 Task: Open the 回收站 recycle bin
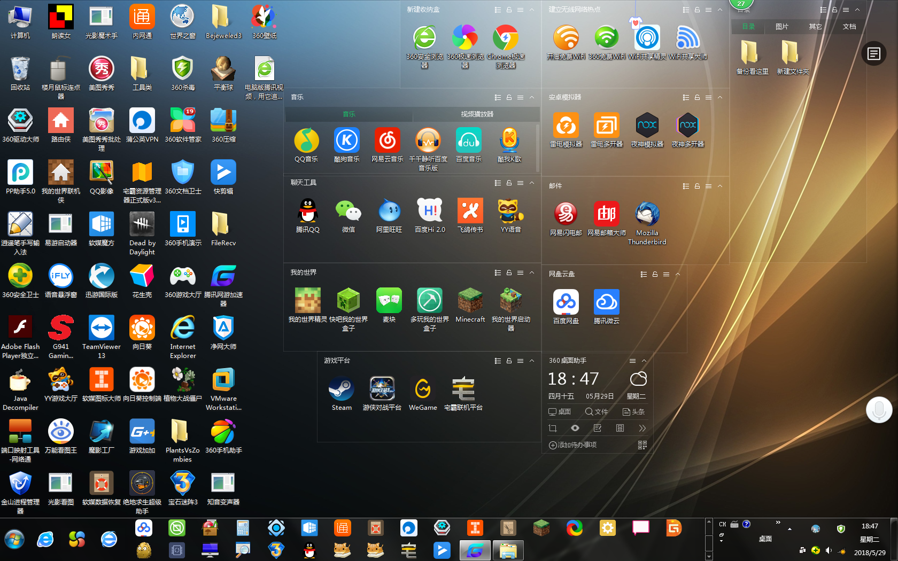(x=20, y=68)
